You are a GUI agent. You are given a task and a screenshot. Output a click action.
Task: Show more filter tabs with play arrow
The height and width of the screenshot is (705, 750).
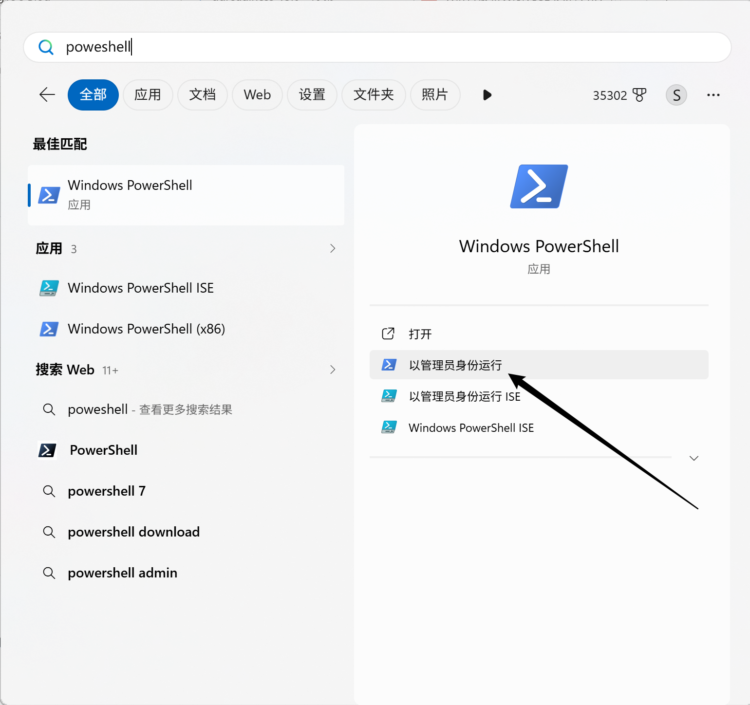pos(487,95)
